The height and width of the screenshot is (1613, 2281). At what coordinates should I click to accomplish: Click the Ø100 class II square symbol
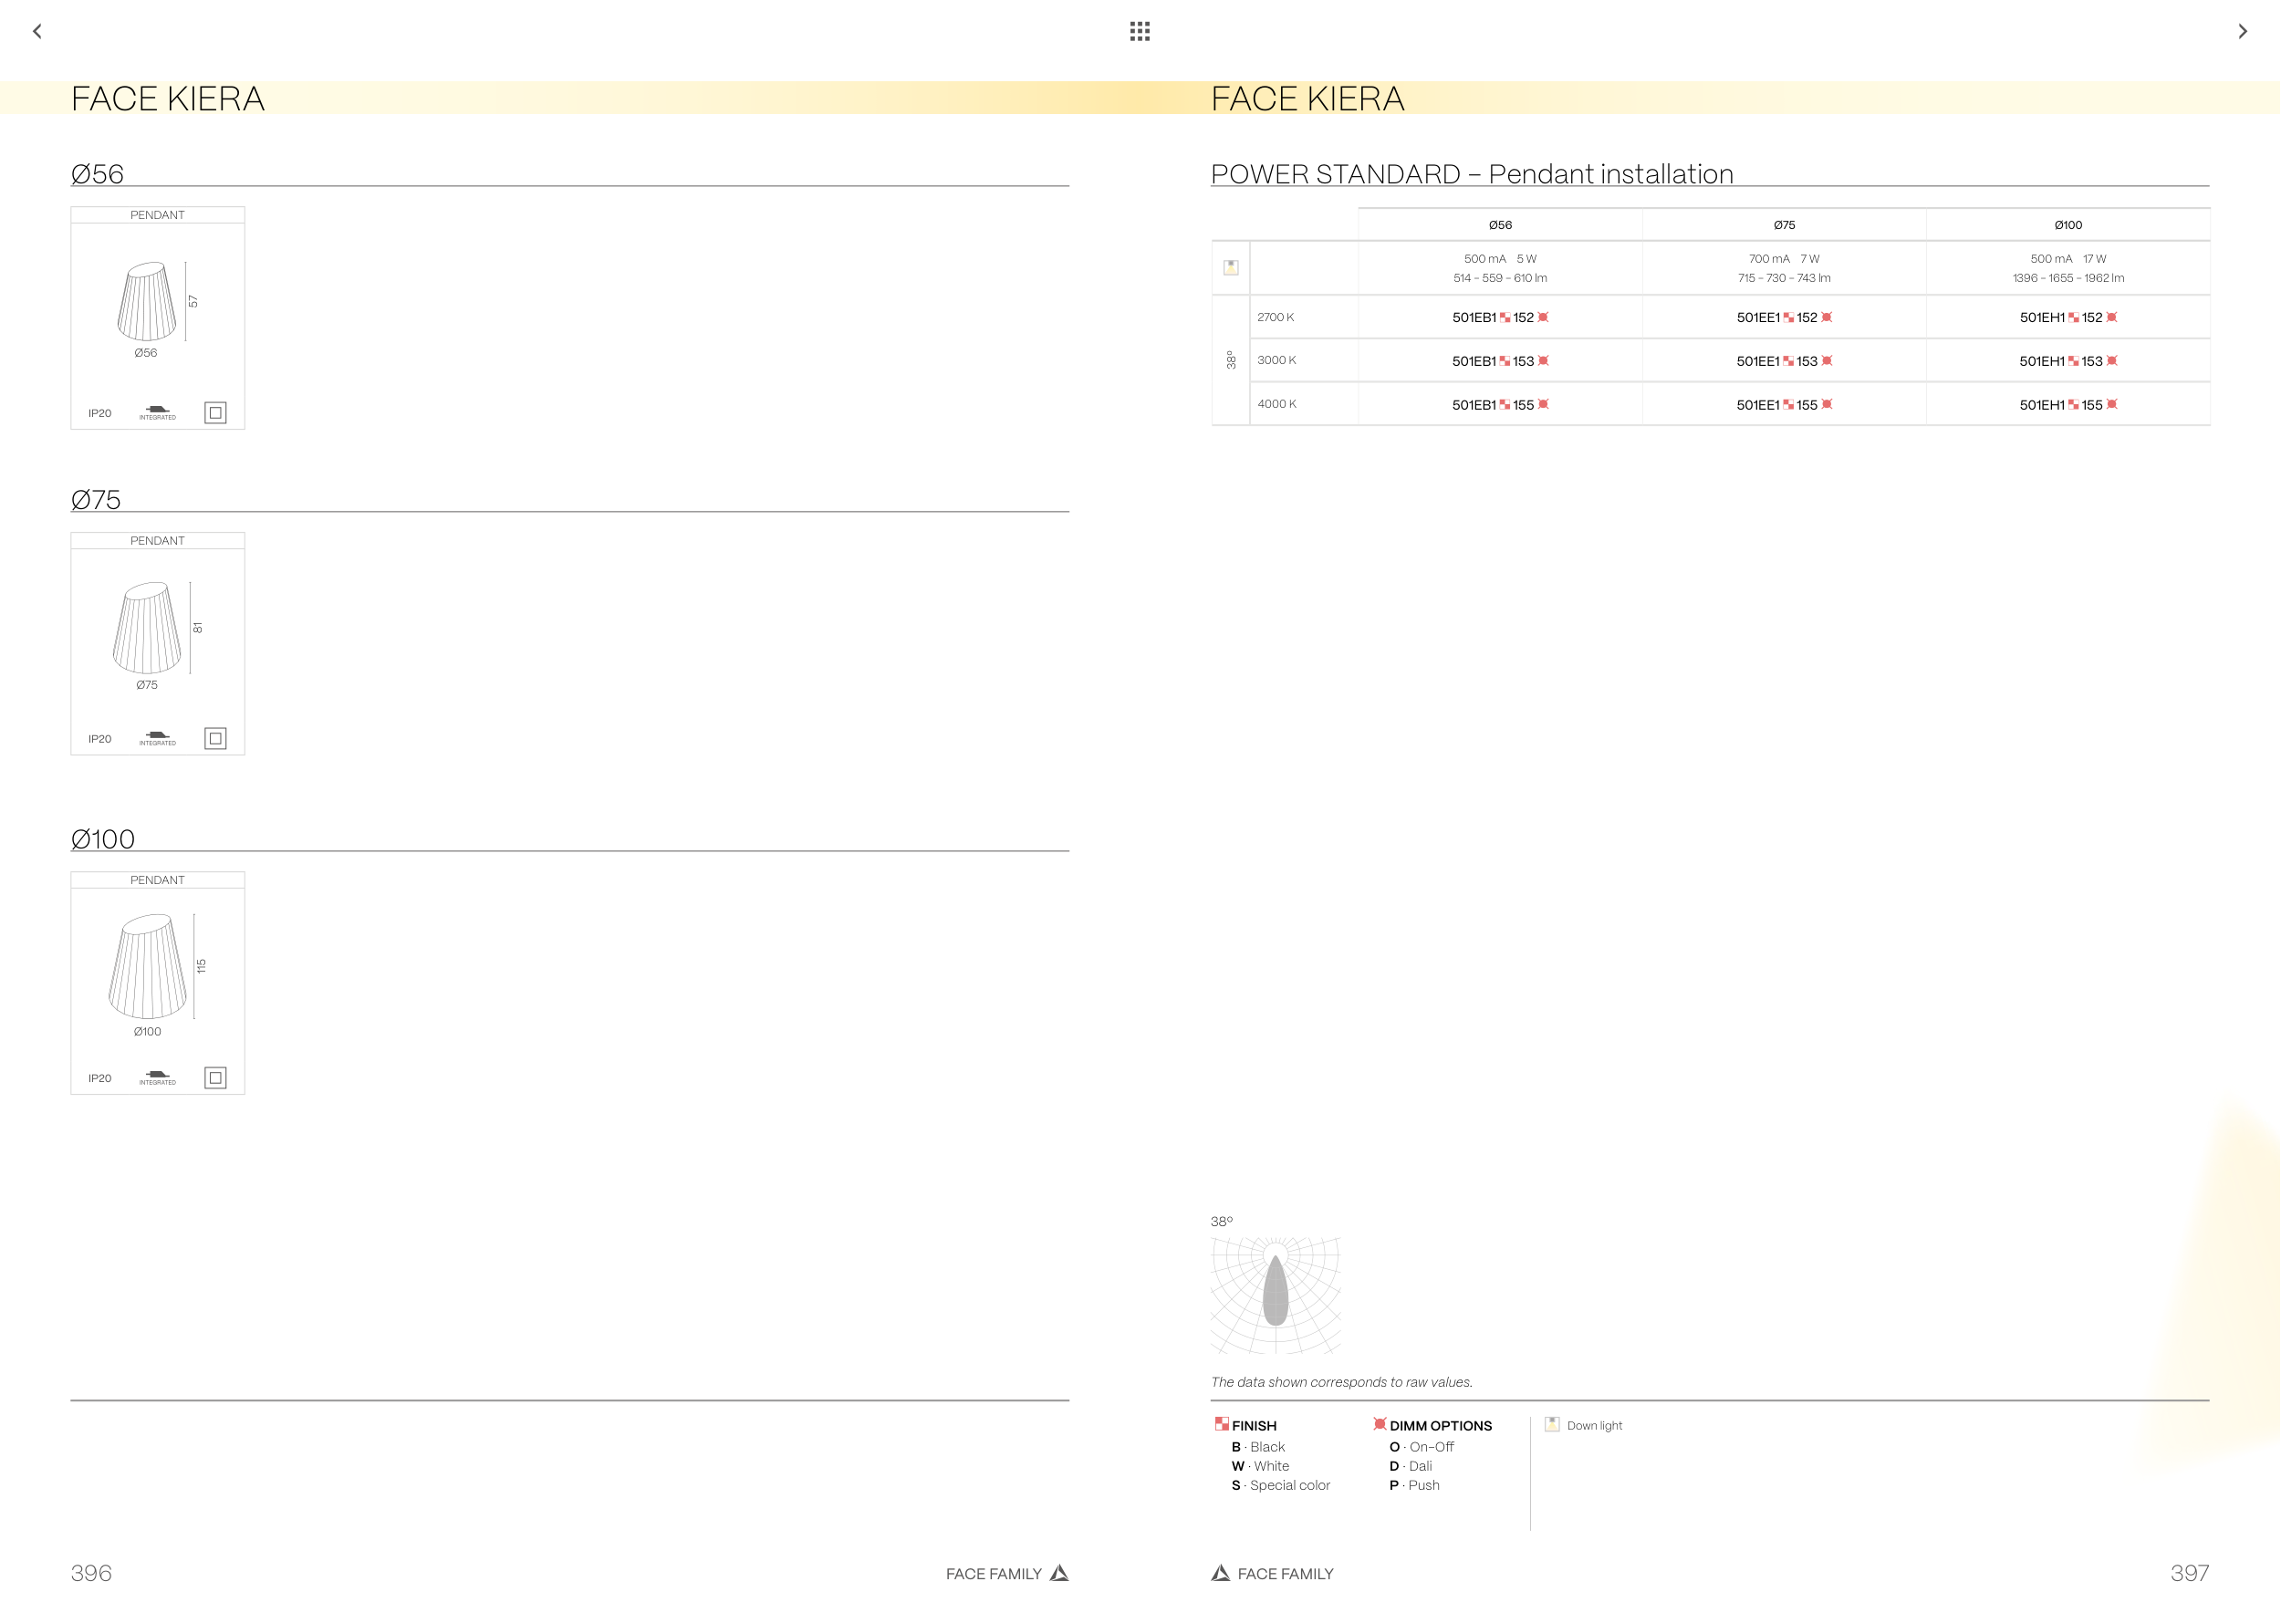214,1077
